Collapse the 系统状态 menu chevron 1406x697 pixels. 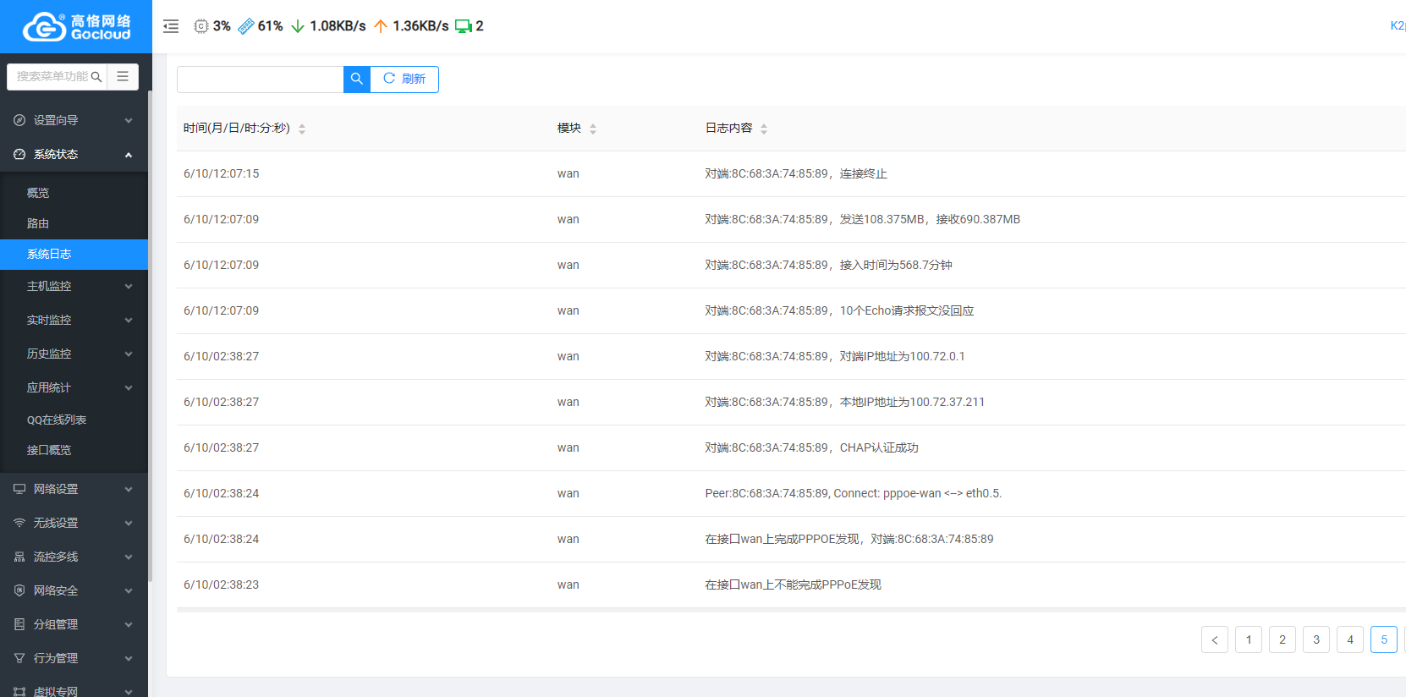click(x=129, y=154)
